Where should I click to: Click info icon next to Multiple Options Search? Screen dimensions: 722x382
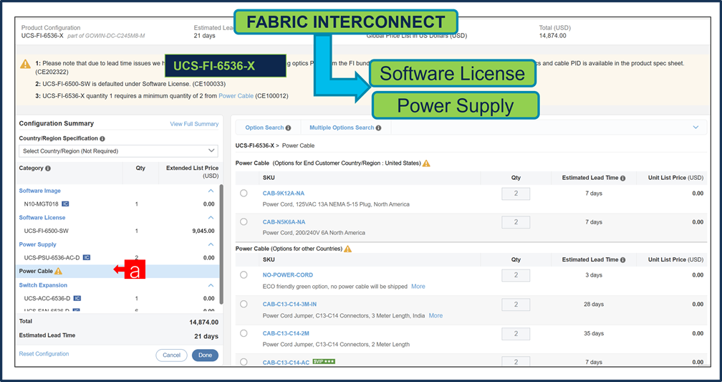coord(378,128)
